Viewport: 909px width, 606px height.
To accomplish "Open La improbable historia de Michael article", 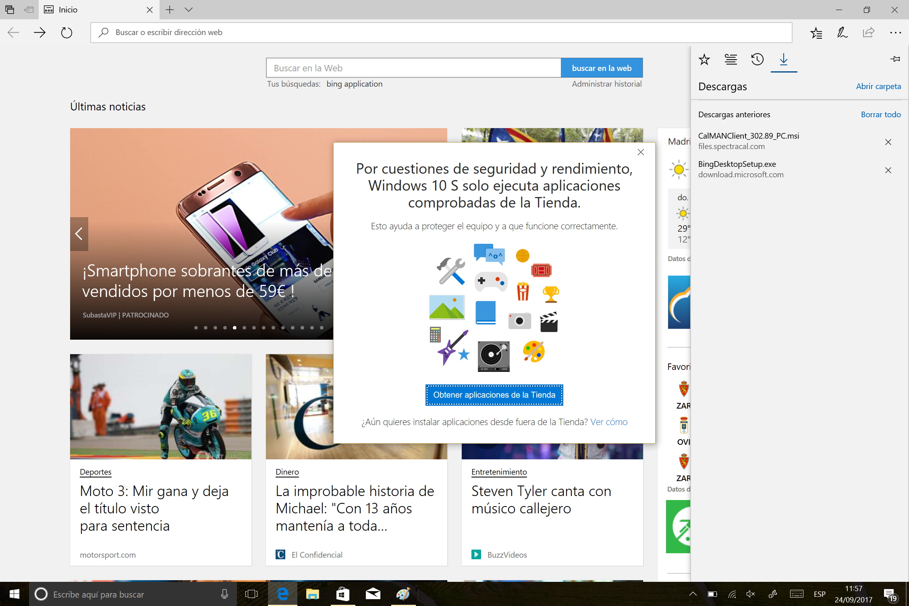I will pyautogui.click(x=355, y=508).
